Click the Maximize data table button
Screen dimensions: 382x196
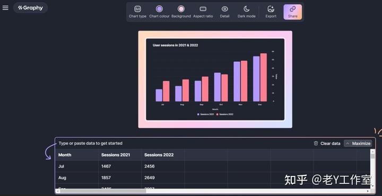click(x=358, y=143)
